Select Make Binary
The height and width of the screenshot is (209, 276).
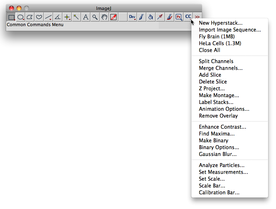point(230,141)
